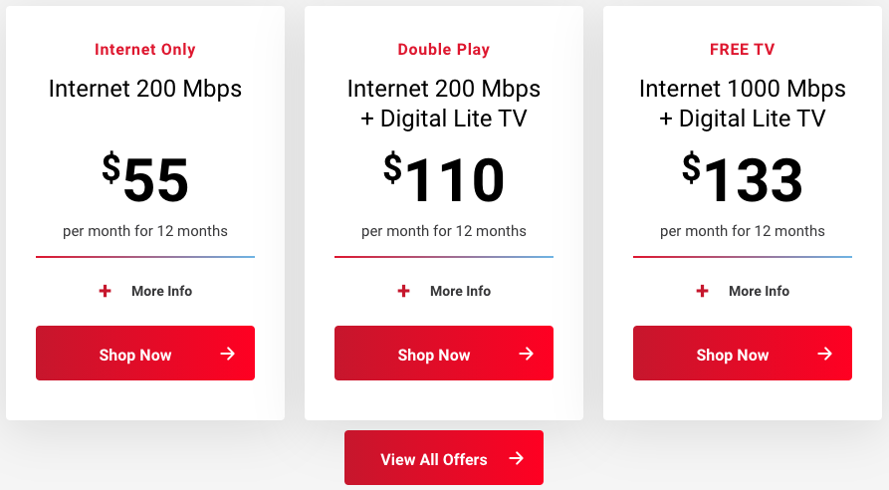
Task: Select the Double Play heading label
Action: click(444, 50)
